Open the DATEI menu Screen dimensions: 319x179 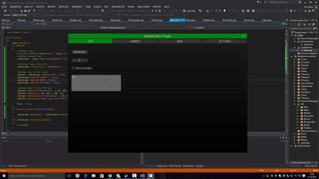point(4,6)
